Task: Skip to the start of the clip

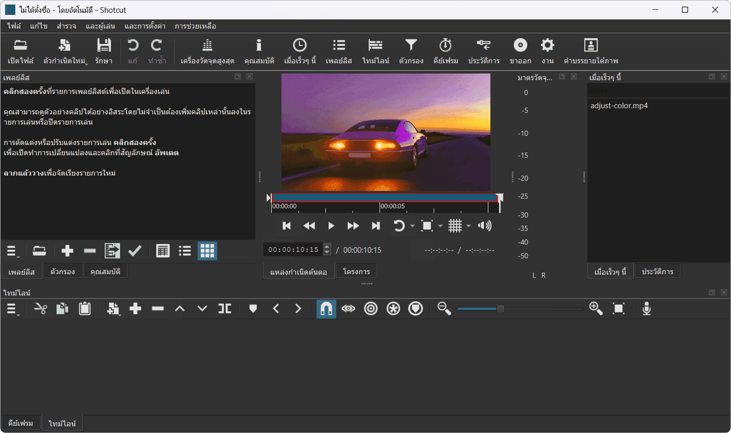Action: (x=287, y=226)
